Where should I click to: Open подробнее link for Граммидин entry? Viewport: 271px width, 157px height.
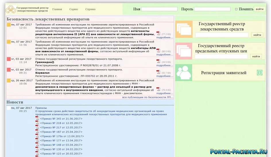[165, 65]
